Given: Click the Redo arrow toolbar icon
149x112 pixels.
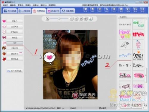Looking at the screenshot, I should 135,10.
